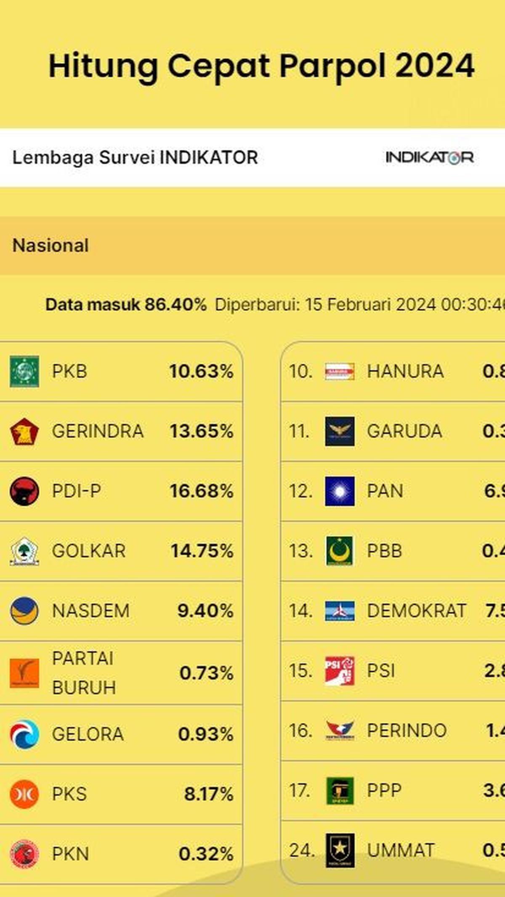
Task: Click the PSI red fist logo
Action: [x=340, y=671]
